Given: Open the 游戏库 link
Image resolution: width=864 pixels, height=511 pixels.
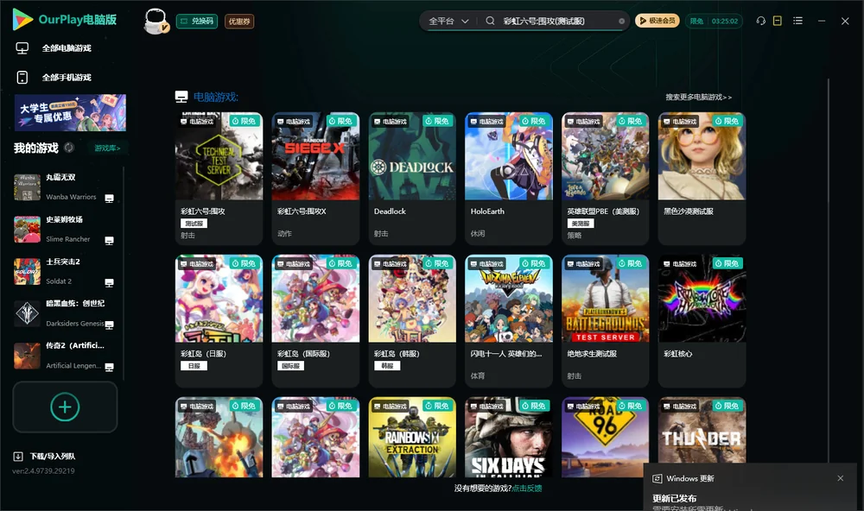Looking at the screenshot, I should pyautogui.click(x=107, y=148).
